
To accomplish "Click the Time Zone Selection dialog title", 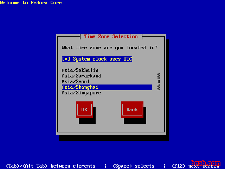I will [111, 37].
